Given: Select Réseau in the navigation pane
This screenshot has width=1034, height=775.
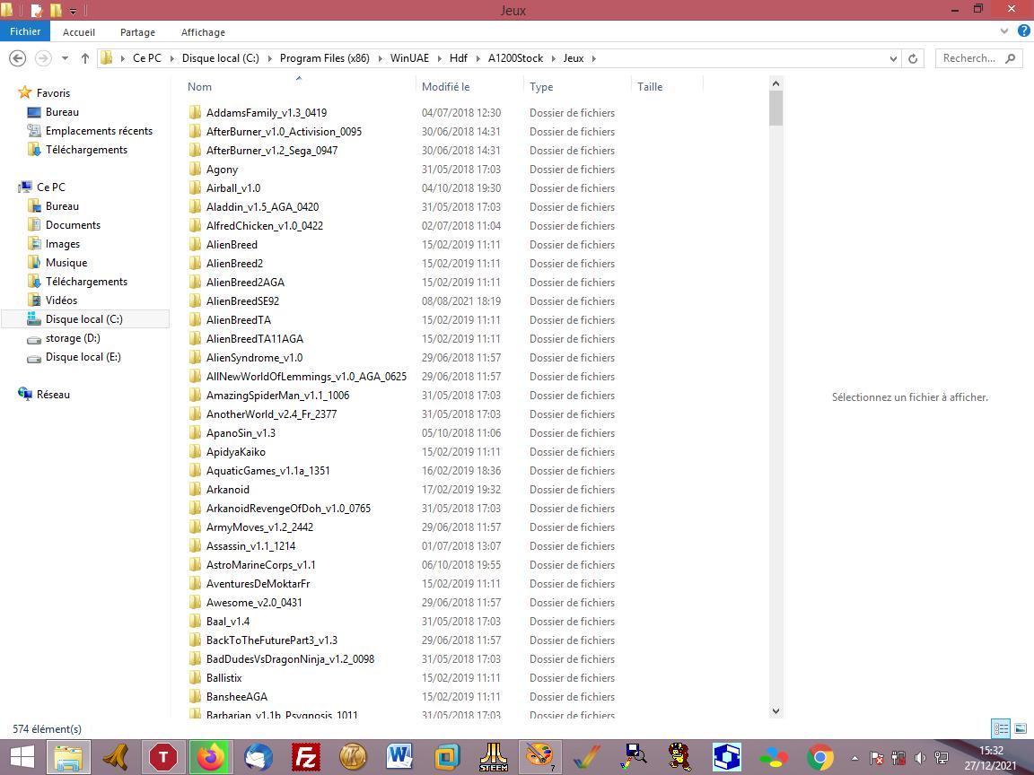Looking at the screenshot, I should pos(53,394).
